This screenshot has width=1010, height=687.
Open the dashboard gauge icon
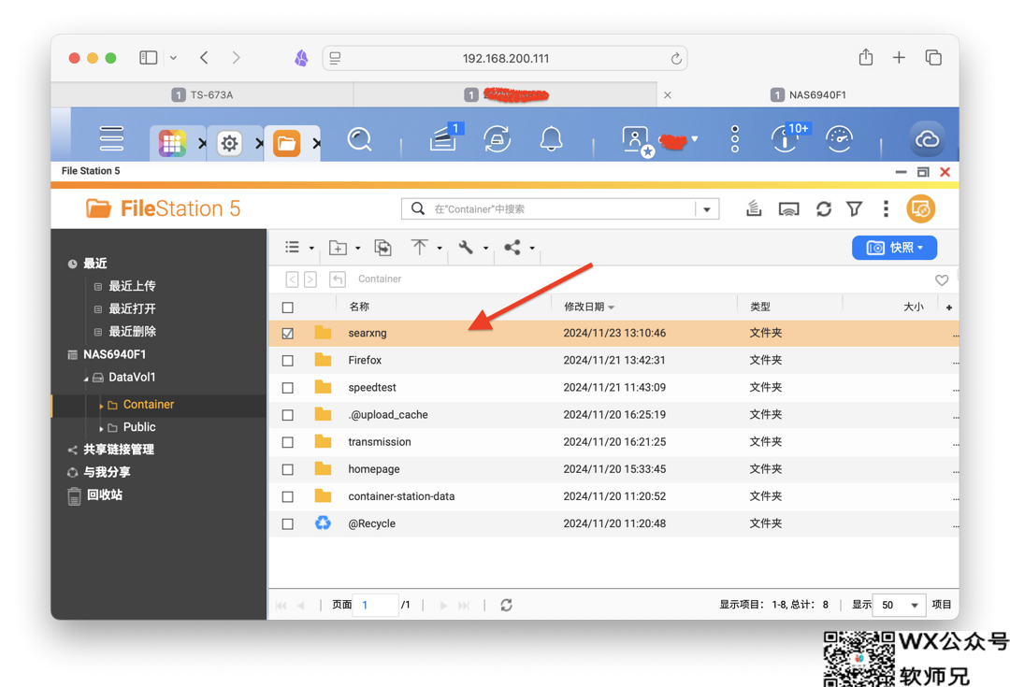tap(839, 139)
